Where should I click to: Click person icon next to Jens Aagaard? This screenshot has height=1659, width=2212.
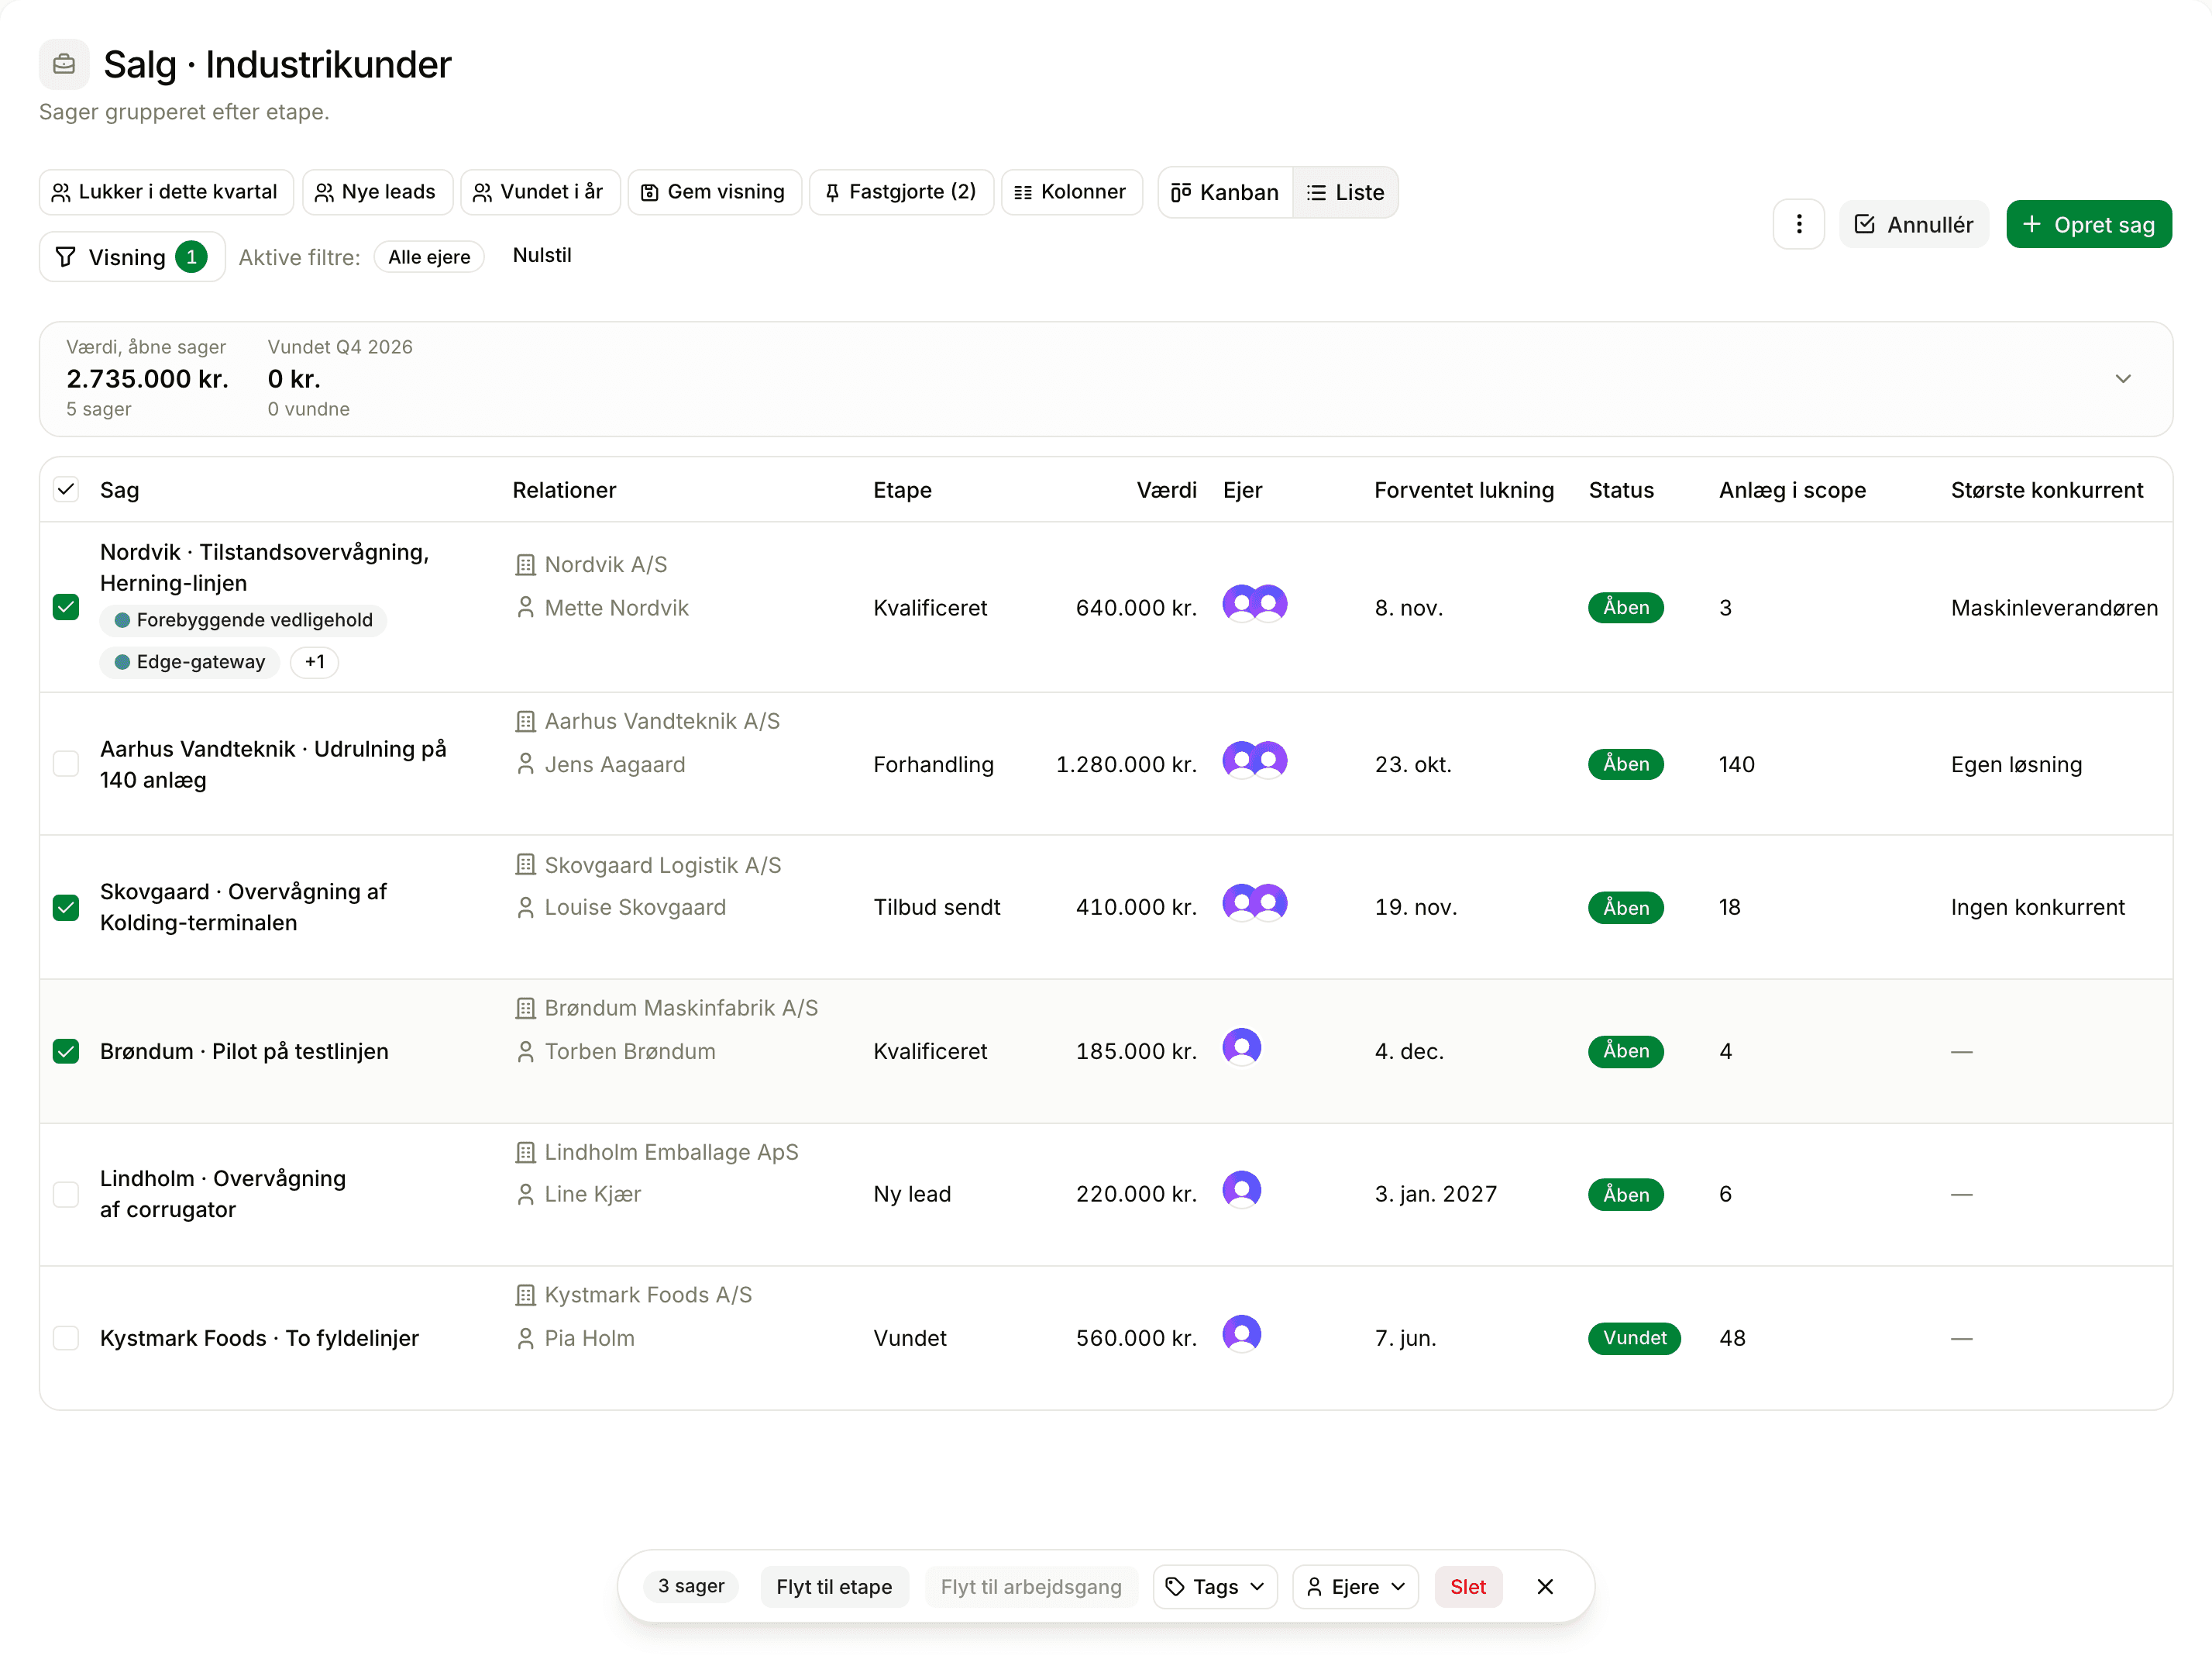[525, 764]
